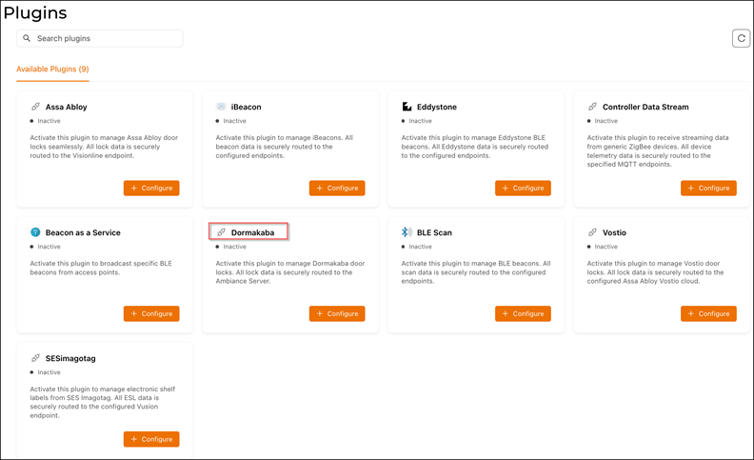Click the electronic shelf labels description

pyautogui.click(x=103, y=402)
